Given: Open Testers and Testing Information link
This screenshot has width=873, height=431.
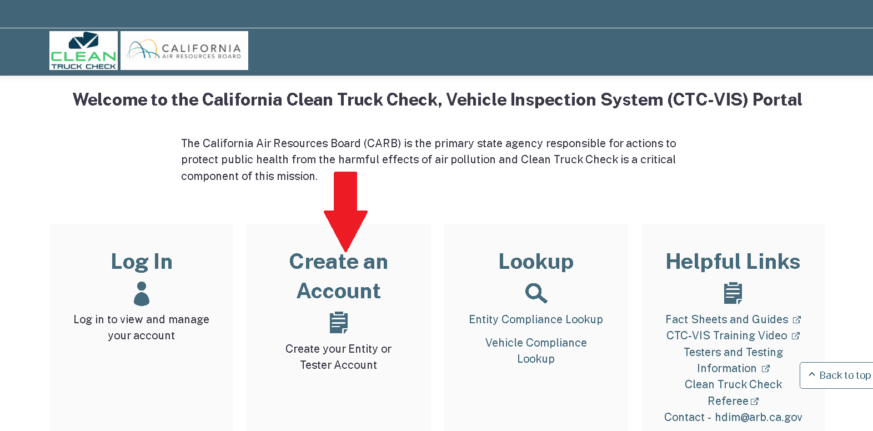Looking at the screenshot, I should pyautogui.click(x=733, y=360).
